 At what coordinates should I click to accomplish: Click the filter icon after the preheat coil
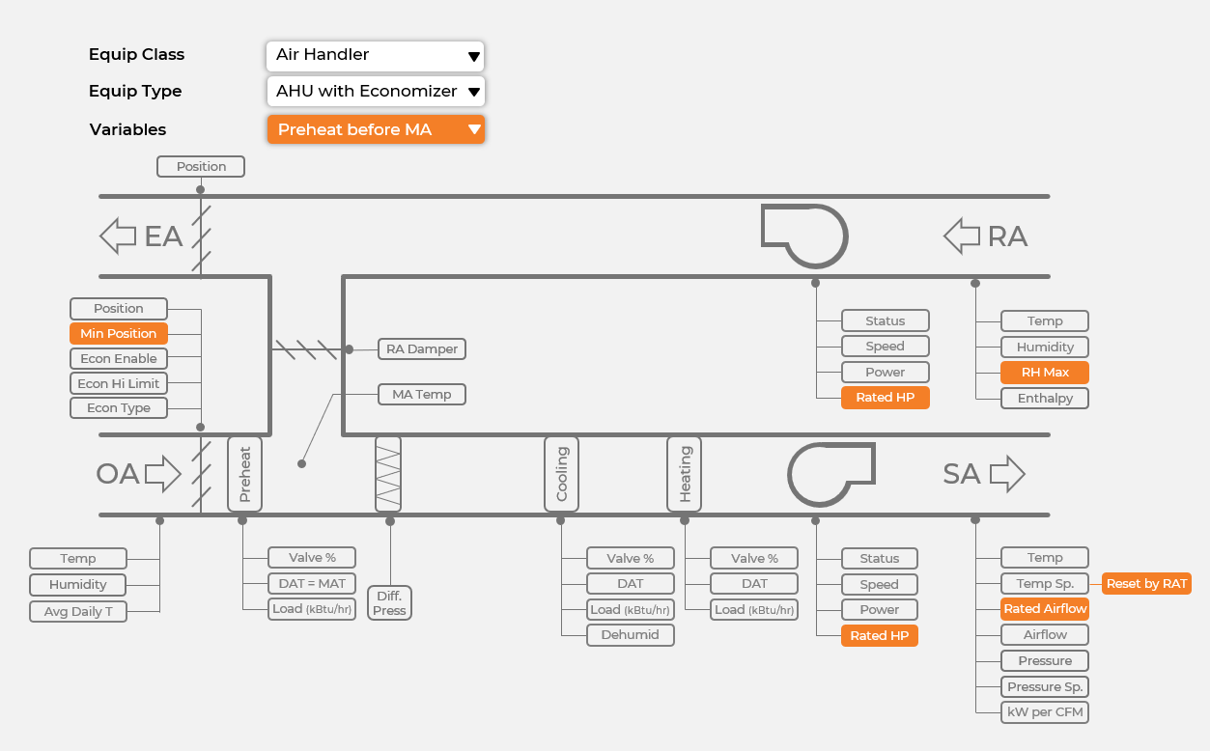[x=388, y=473]
